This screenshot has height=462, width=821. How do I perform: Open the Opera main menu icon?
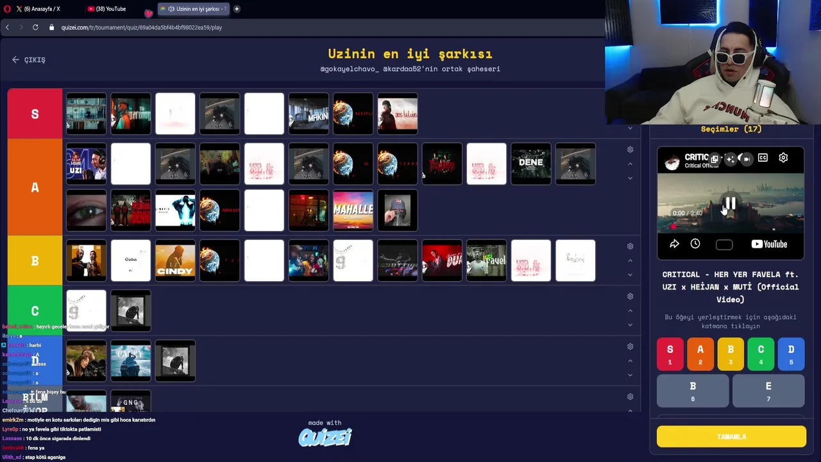tap(6, 9)
